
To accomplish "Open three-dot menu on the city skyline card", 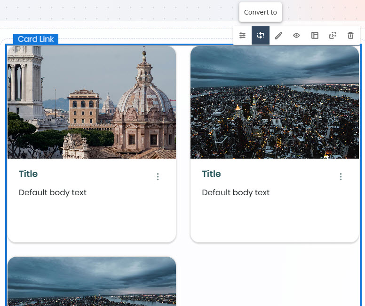I will [341, 176].
